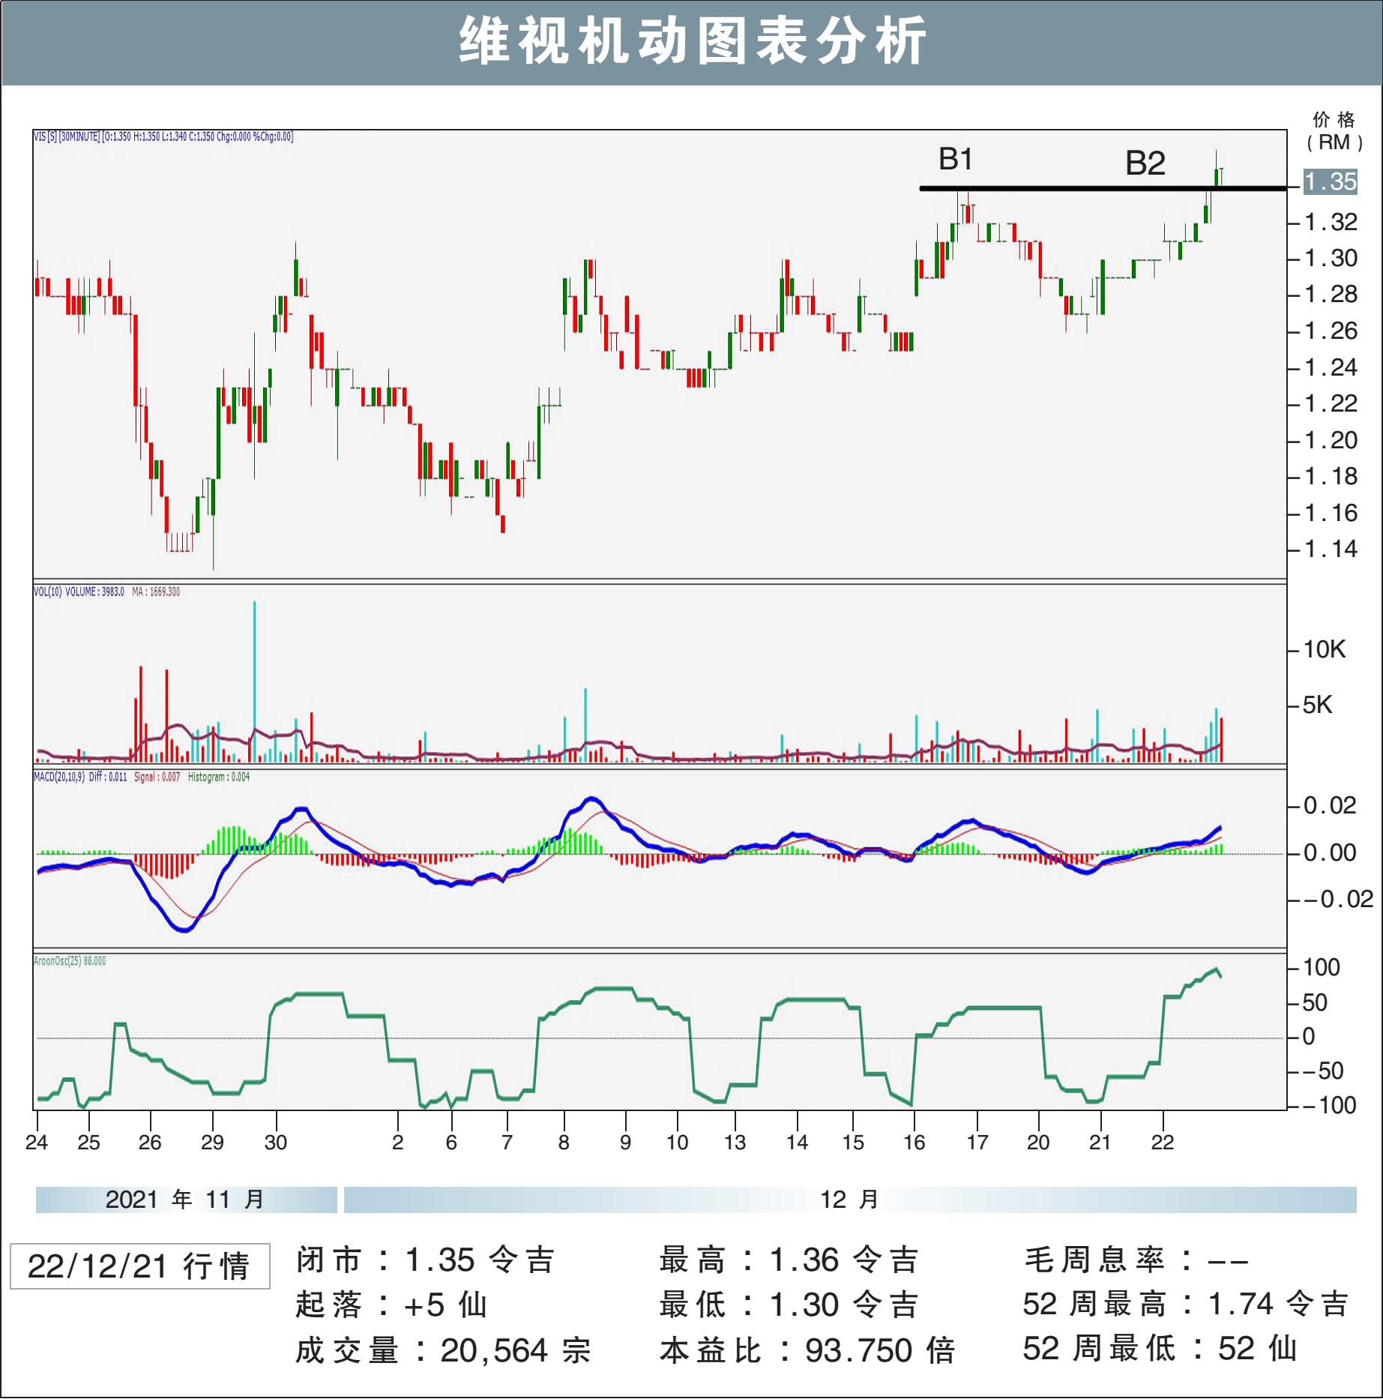The height and width of the screenshot is (1399, 1383).
Task: Click the MACD -0.02 axis label
Action: coord(1339,899)
